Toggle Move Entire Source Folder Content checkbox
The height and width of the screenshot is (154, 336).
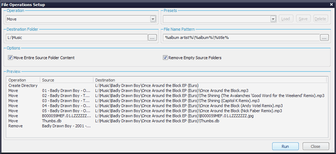[x=10, y=58]
